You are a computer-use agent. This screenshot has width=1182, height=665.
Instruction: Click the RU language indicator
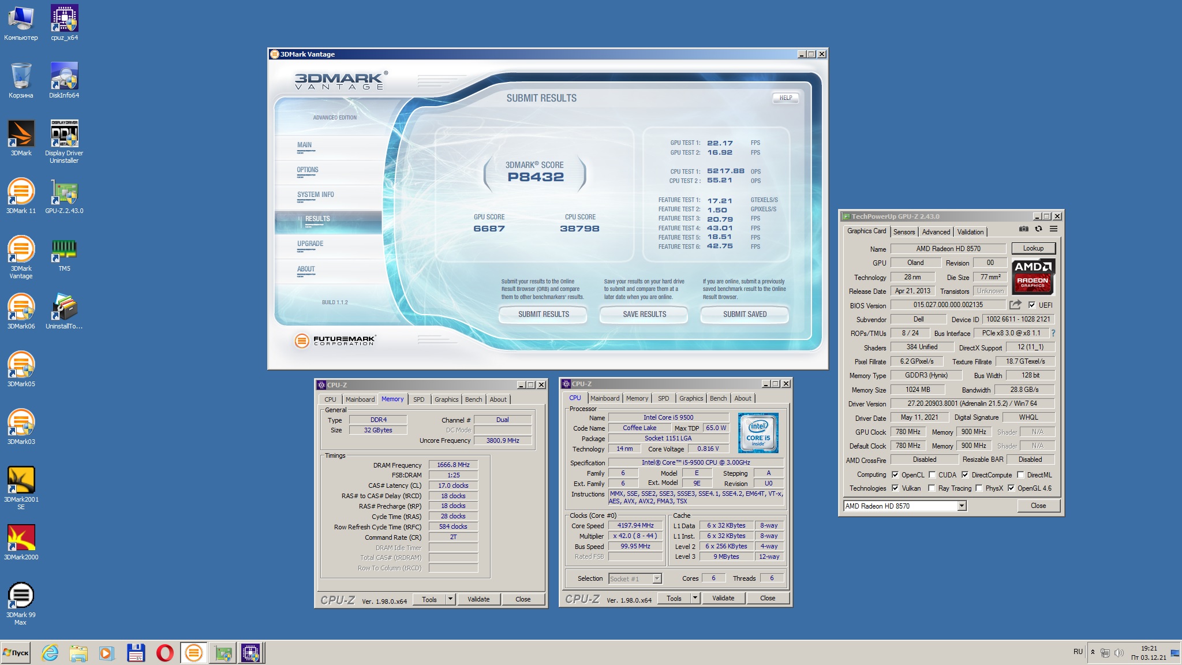tap(1078, 652)
